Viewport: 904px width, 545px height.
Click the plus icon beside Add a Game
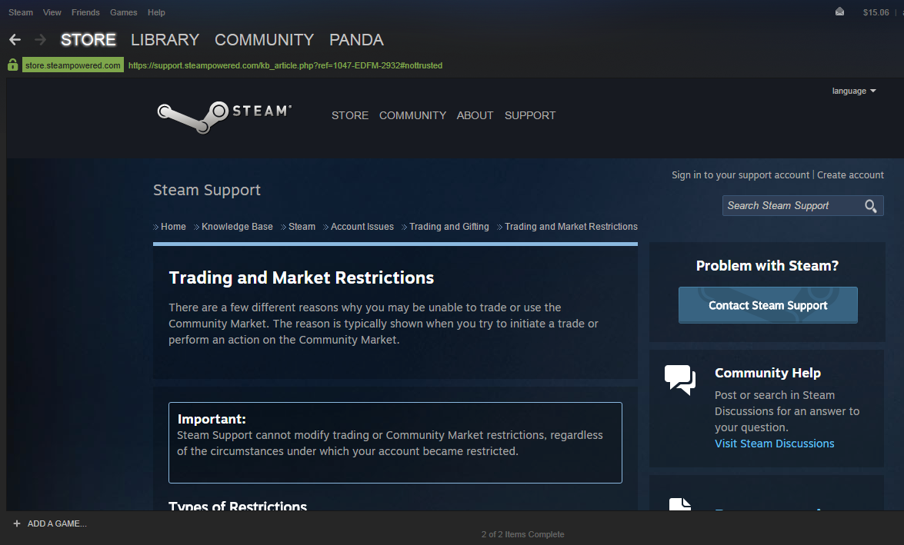point(17,523)
